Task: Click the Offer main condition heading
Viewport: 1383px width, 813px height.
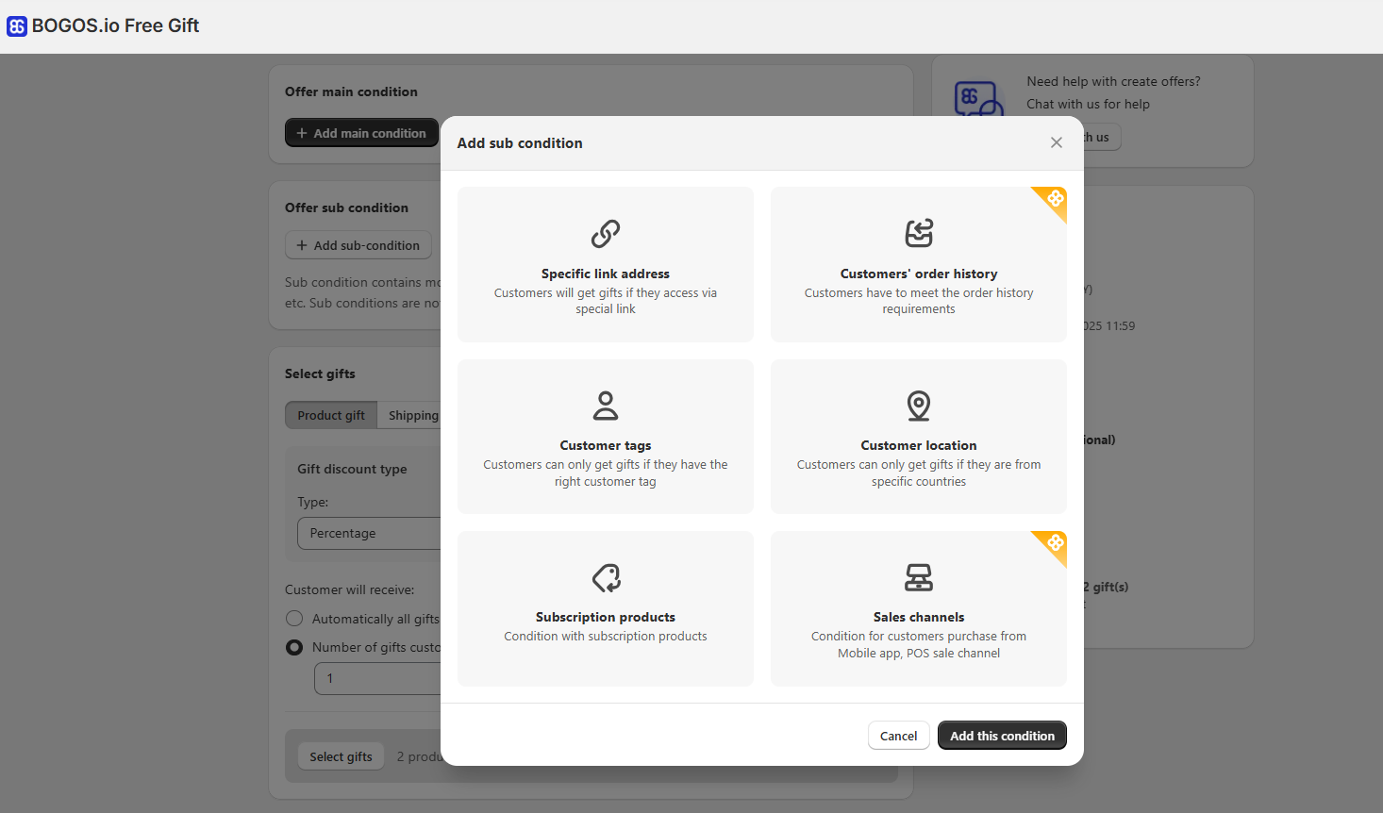Action: point(351,91)
